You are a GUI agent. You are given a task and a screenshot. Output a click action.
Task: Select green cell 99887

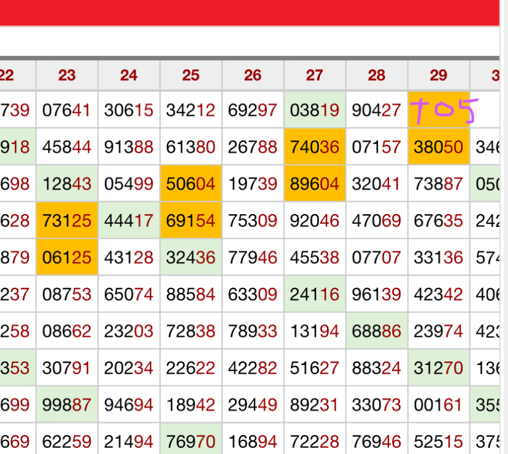pos(67,405)
